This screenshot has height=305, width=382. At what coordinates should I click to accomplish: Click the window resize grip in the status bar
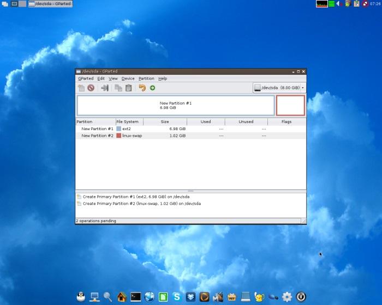(303, 221)
